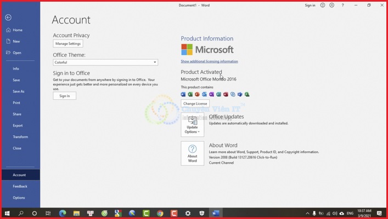Click the back arrow to return to document

[x=8, y=18]
